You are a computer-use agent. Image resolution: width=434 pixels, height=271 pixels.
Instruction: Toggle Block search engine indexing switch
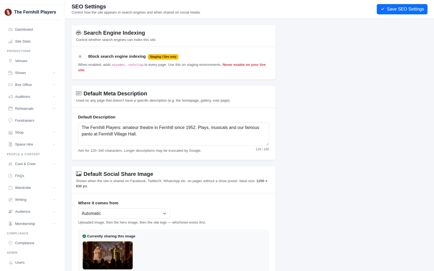tap(82, 57)
